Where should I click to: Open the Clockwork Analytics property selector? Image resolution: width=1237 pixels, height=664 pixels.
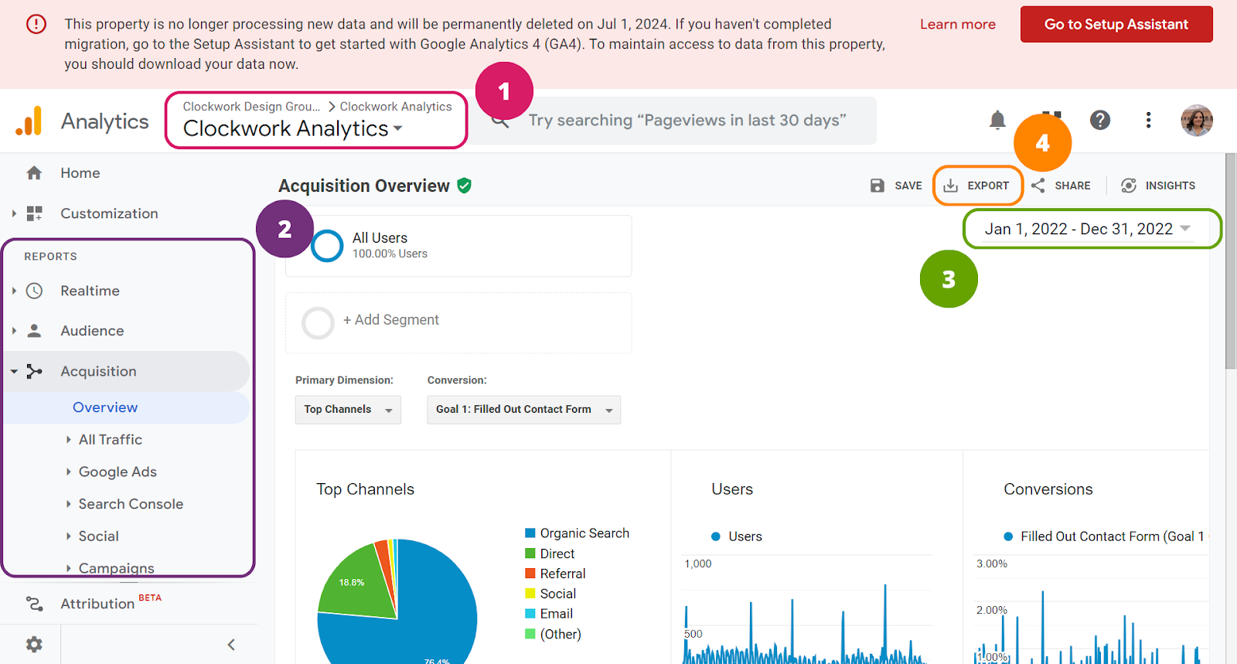tap(293, 128)
